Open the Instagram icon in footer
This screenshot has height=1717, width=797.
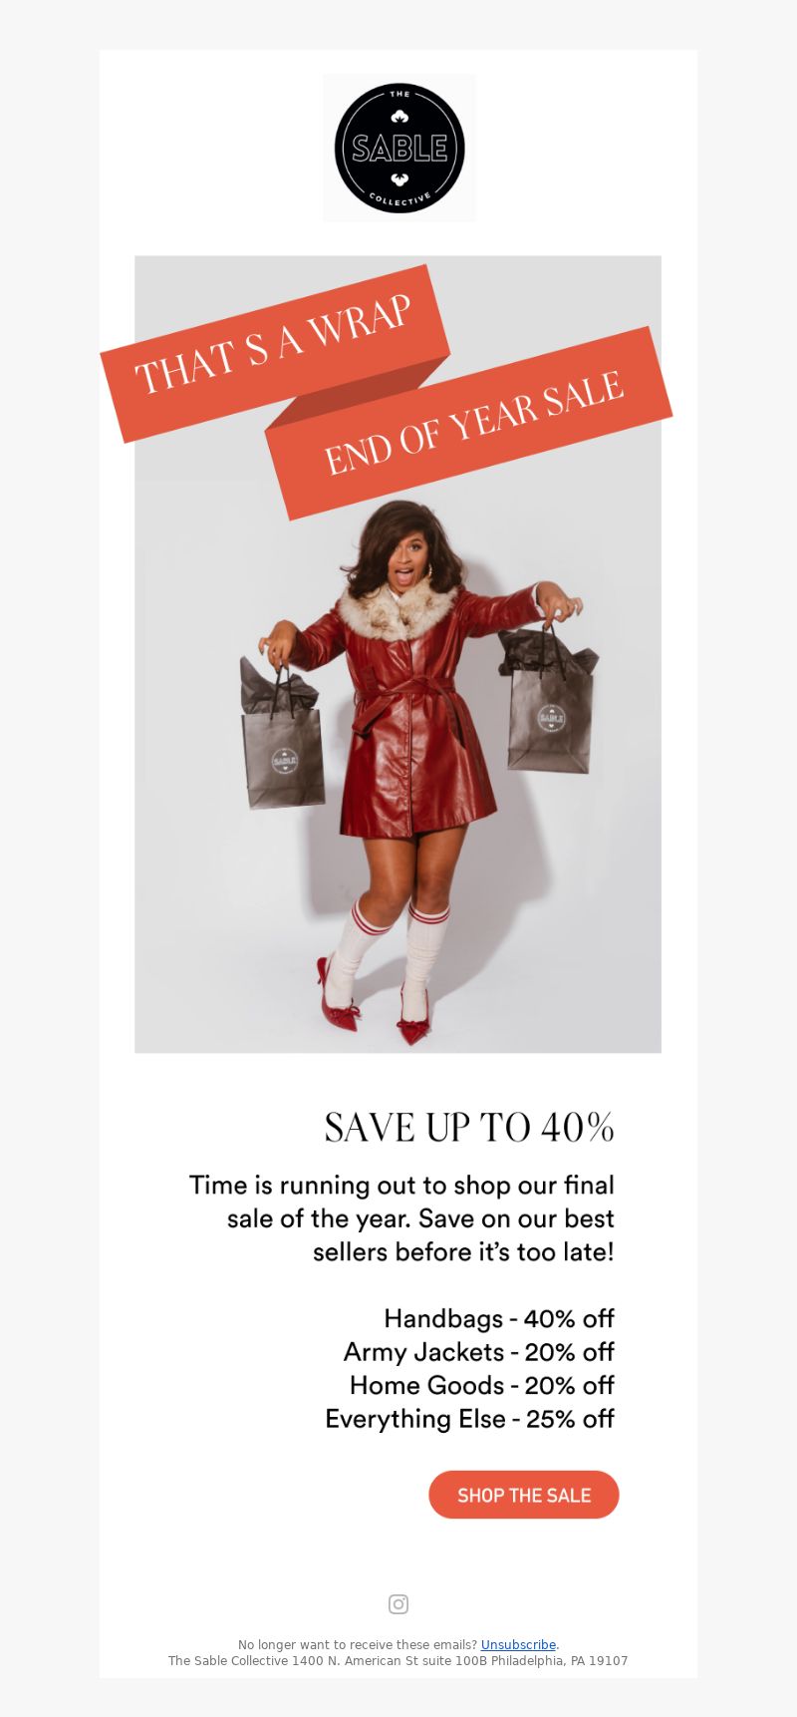click(x=398, y=1603)
